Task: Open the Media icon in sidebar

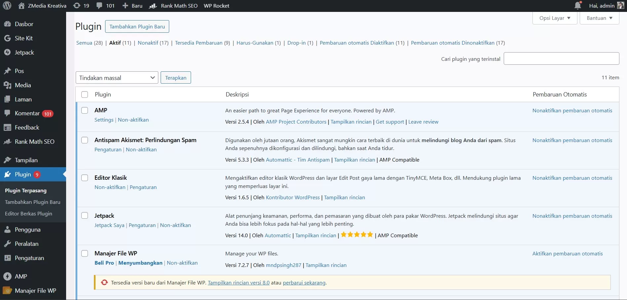Action: coord(7,85)
